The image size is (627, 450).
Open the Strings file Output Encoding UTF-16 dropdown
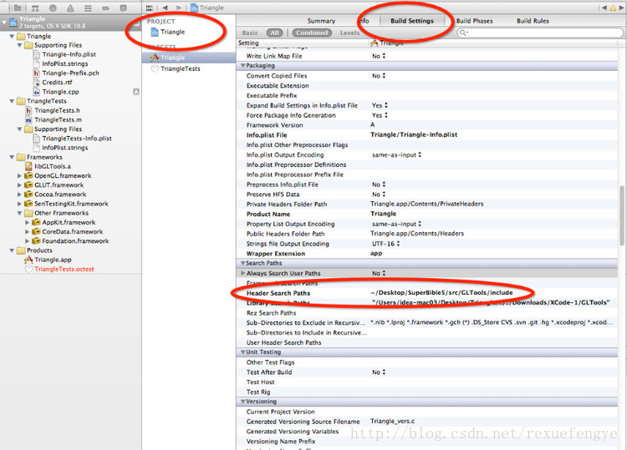[x=386, y=244]
